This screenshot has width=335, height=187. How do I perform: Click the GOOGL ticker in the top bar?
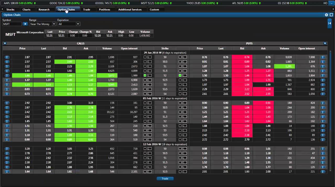(113, 3)
